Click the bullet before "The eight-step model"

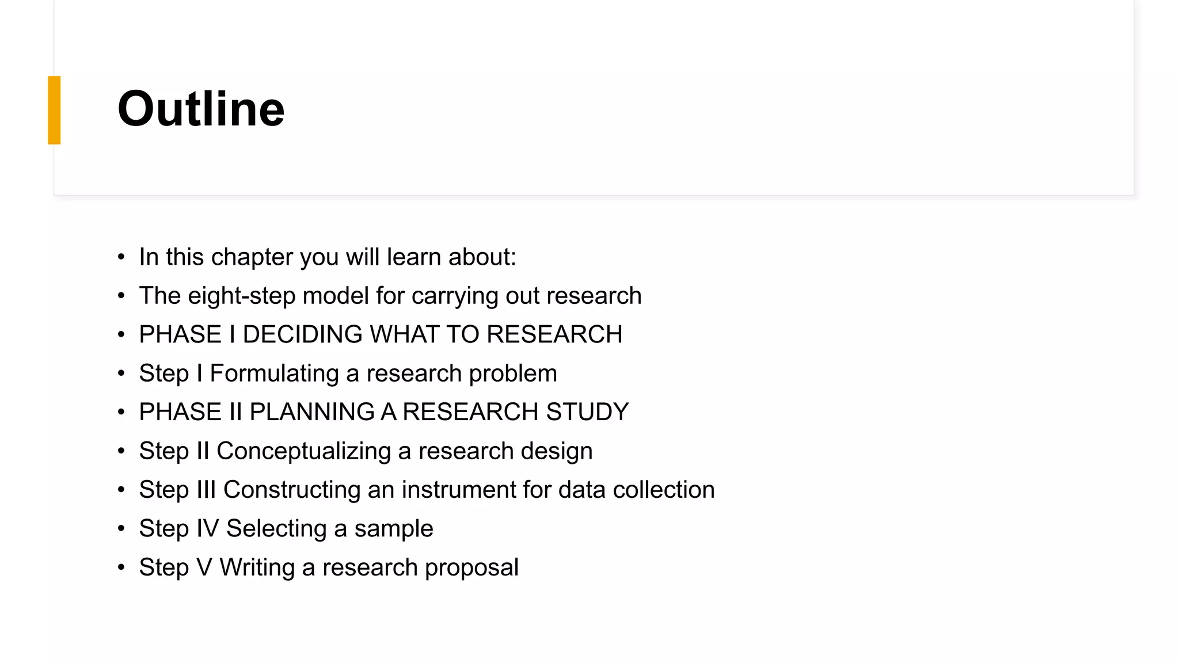click(x=121, y=296)
